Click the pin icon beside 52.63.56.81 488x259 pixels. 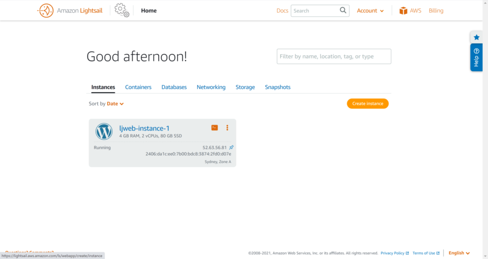click(231, 147)
